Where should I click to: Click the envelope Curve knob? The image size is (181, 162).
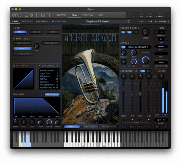click(16, 122)
